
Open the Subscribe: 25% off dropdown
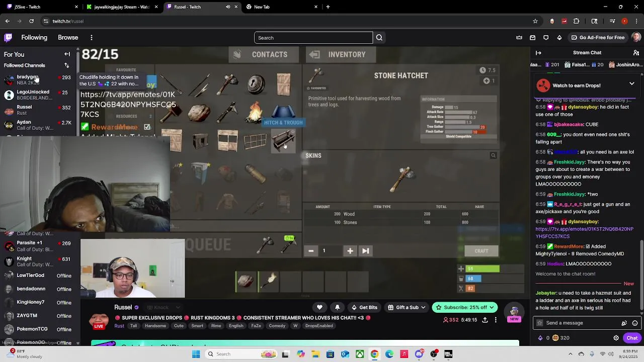coord(465,307)
